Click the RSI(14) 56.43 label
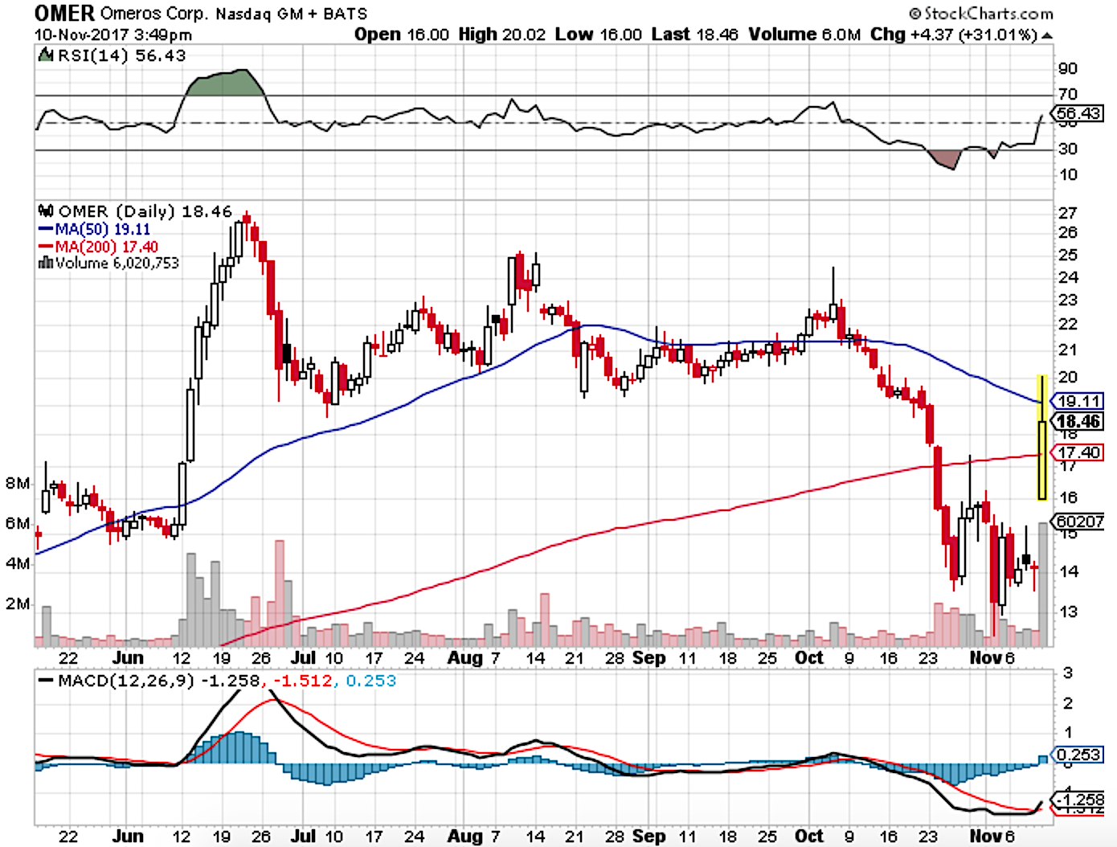Screen dimensions: 1117x847 point(121,55)
